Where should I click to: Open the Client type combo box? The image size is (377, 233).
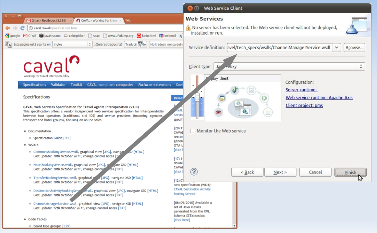(289, 66)
